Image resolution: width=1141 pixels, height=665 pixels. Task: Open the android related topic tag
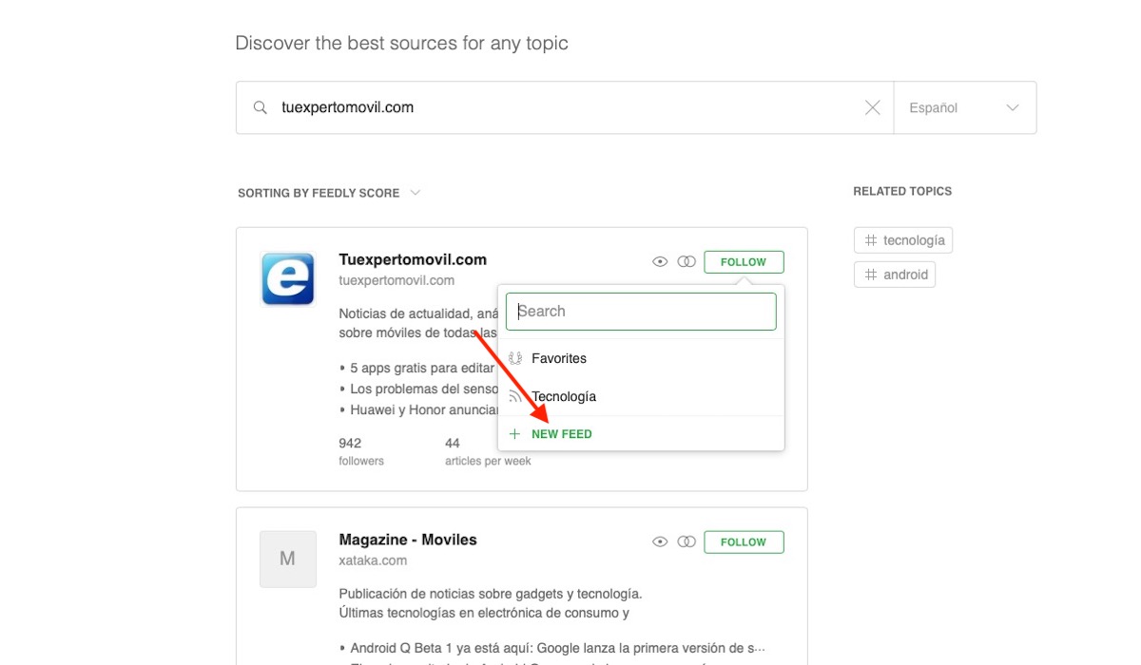coord(895,275)
